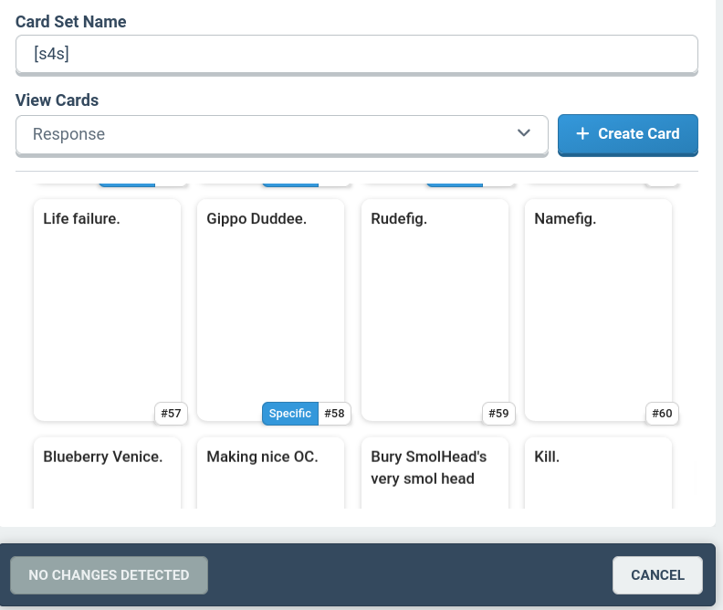Click the Card Set Name input field
The height and width of the screenshot is (610, 723).
[x=356, y=54]
